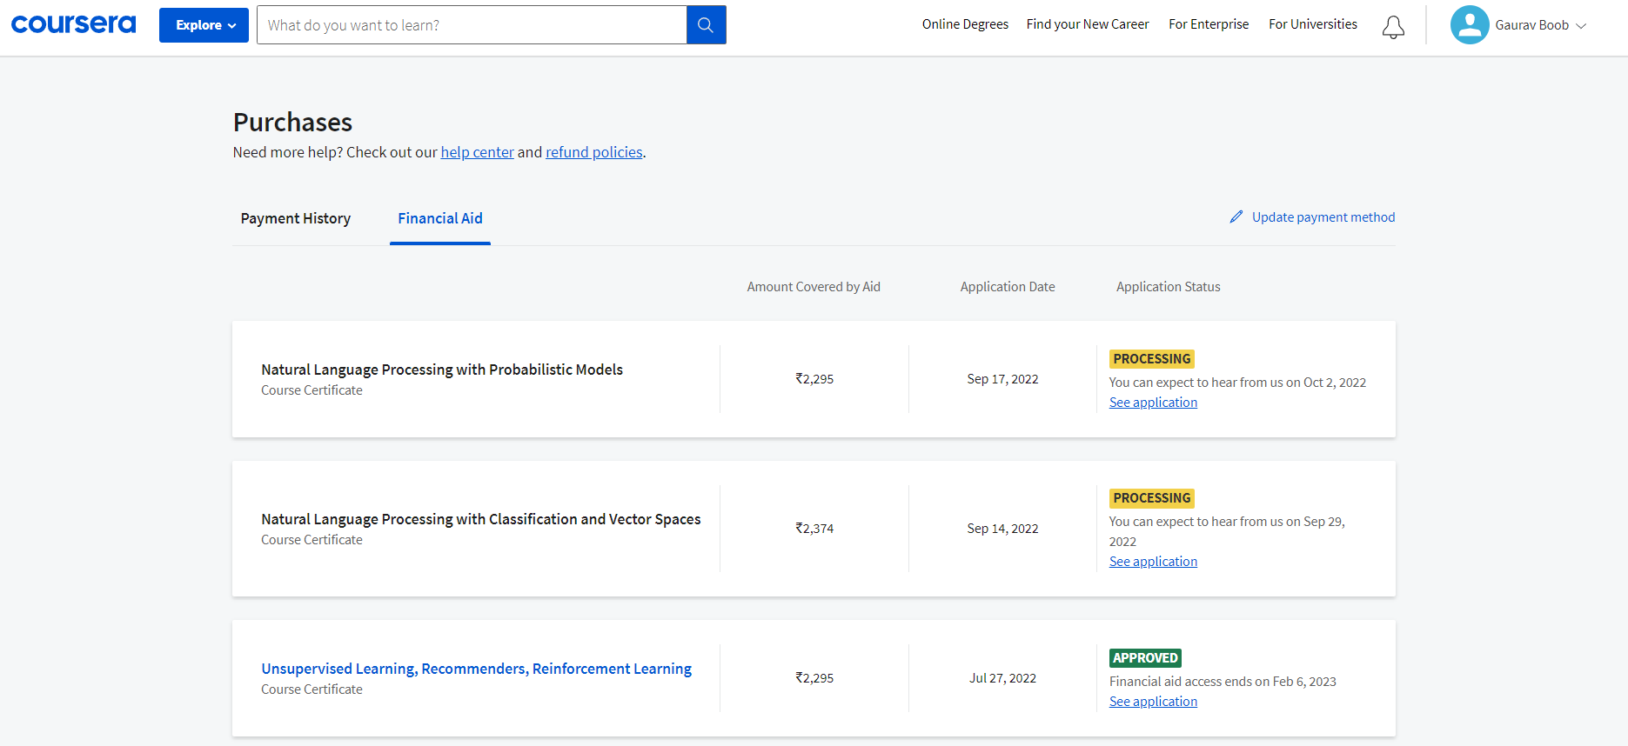Select the Financial Aid tab
The width and height of the screenshot is (1628, 746).
(x=440, y=218)
